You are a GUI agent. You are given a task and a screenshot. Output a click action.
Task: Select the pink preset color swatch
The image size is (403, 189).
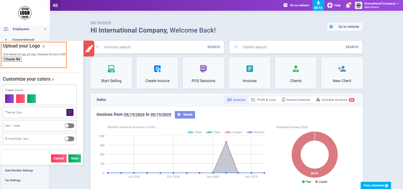click(20, 99)
